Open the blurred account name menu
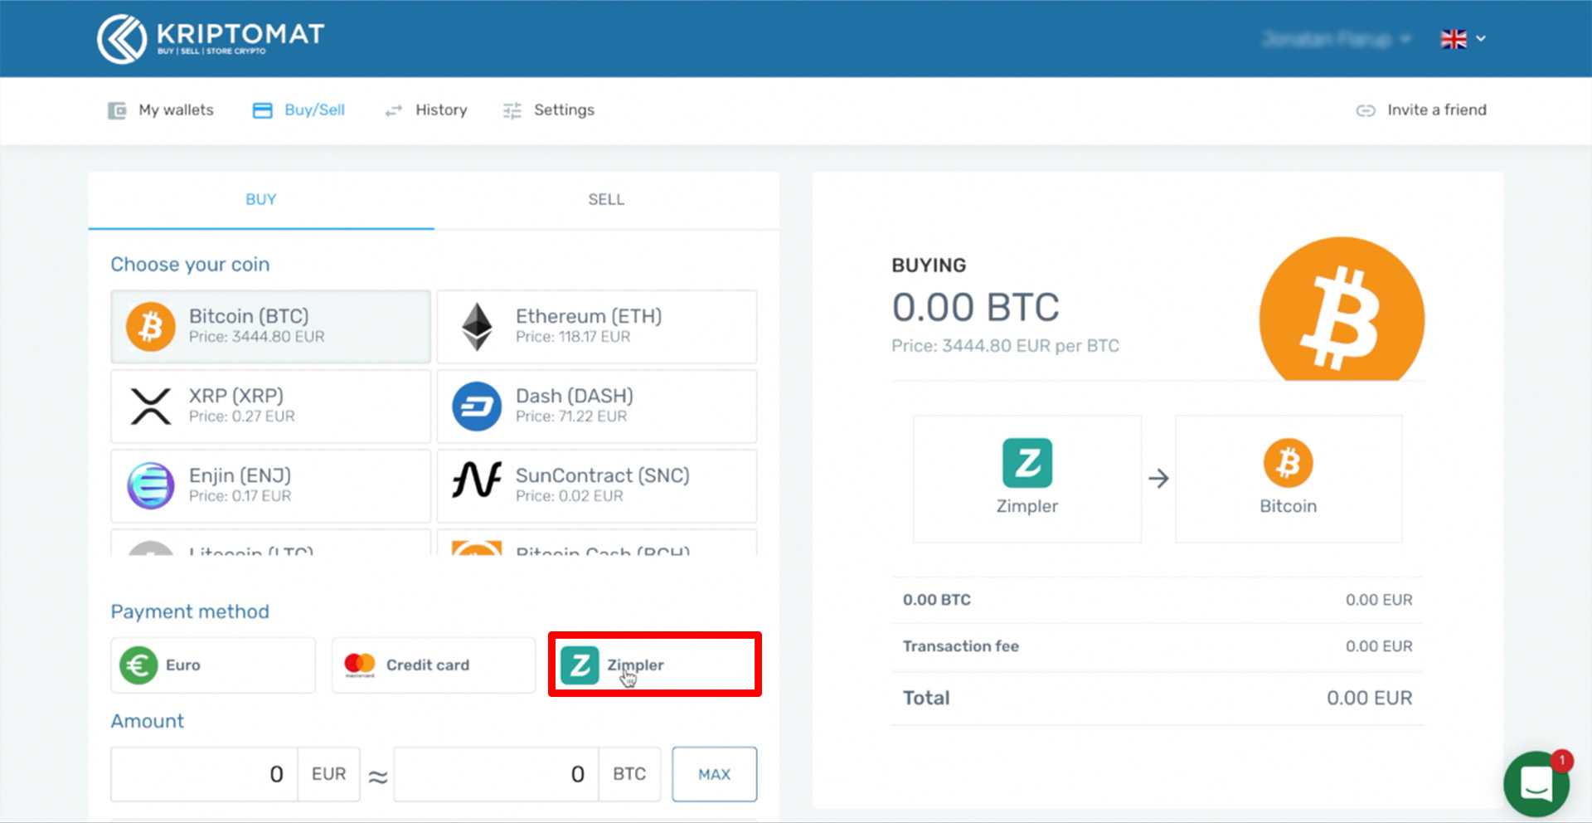 (1336, 39)
